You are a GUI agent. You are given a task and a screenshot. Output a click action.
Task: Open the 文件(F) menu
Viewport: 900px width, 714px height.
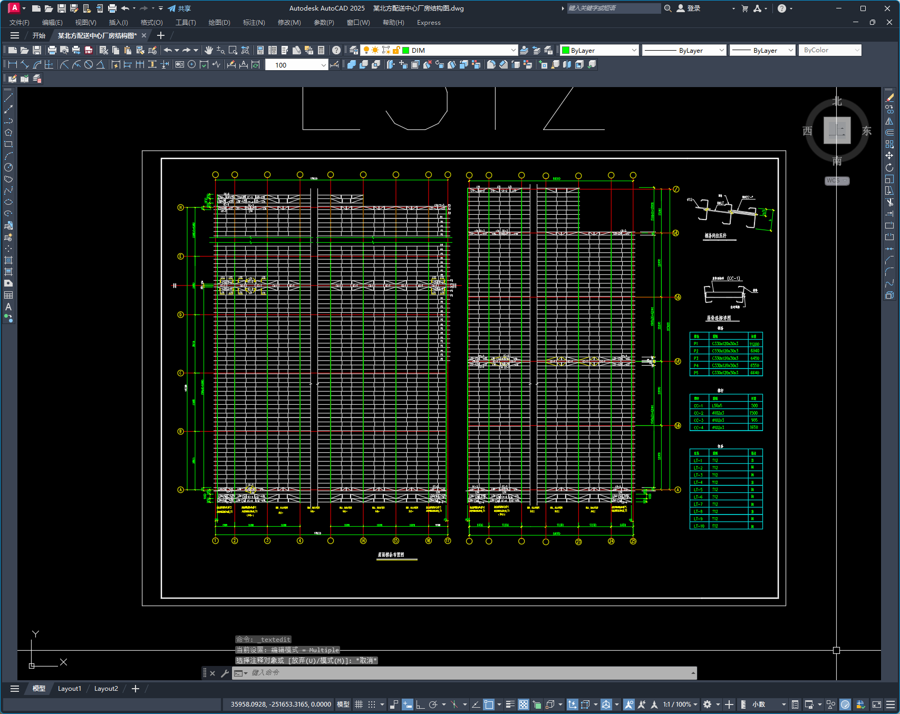[x=20, y=23]
